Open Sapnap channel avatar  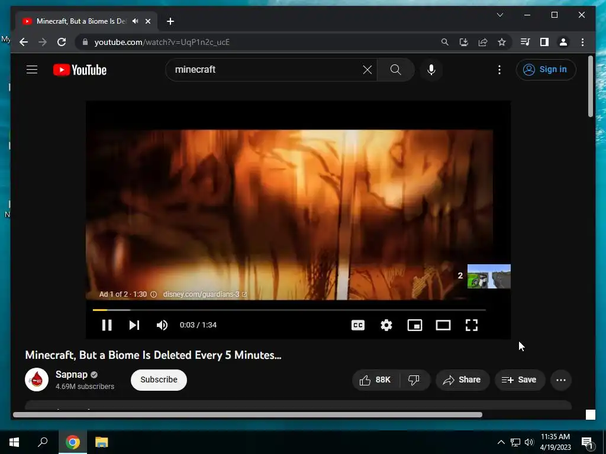(x=37, y=380)
